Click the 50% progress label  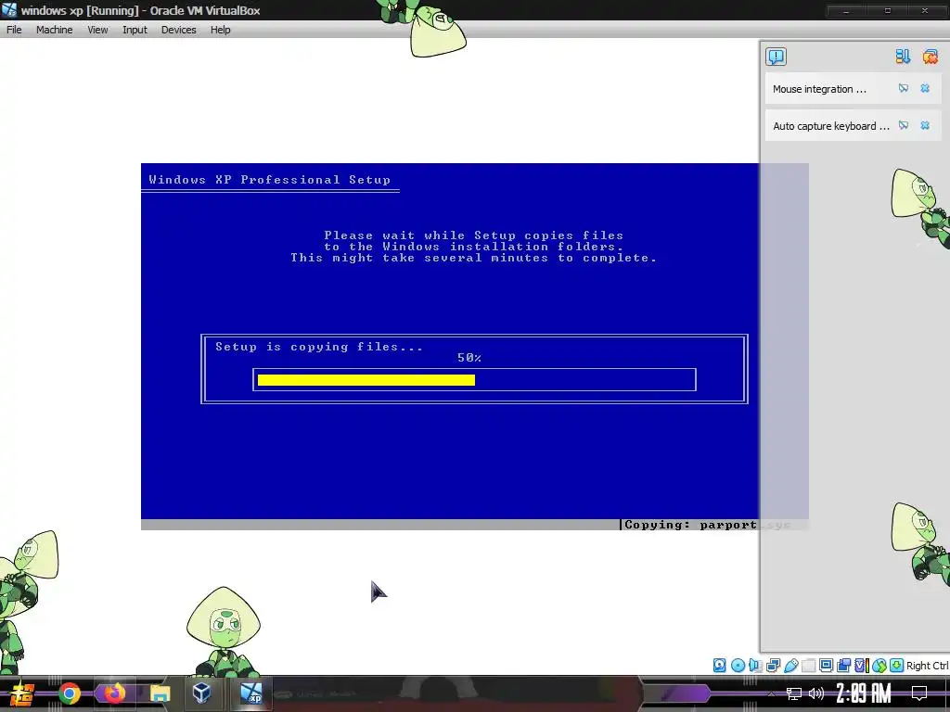[469, 358]
